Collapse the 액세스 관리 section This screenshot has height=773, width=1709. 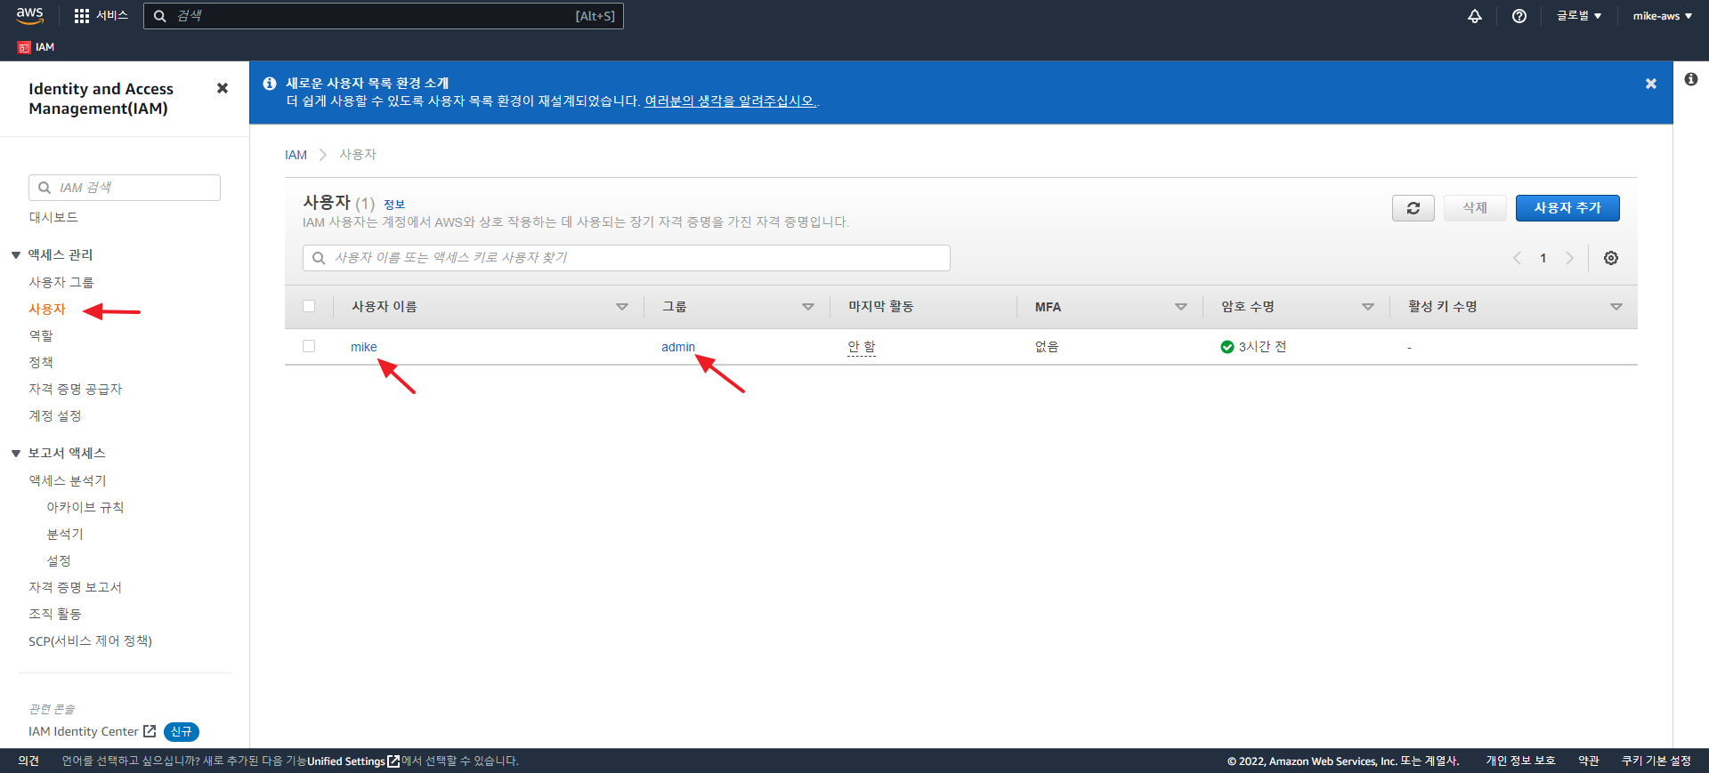pyautogui.click(x=16, y=255)
